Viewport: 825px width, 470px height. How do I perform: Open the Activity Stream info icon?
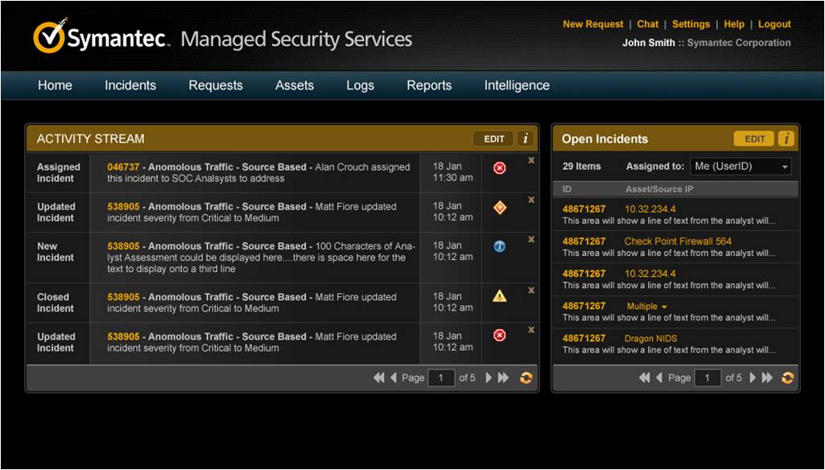(525, 139)
